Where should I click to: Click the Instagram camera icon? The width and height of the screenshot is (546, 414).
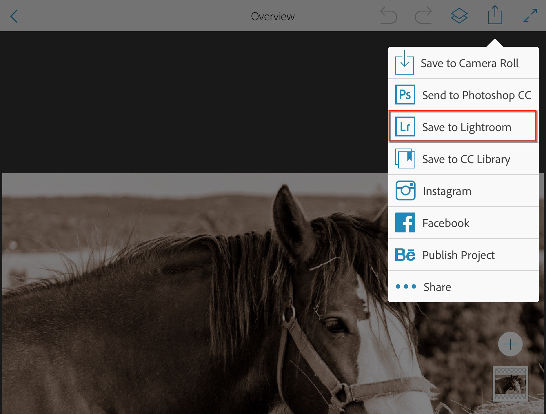pyautogui.click(x=405, y=190)
